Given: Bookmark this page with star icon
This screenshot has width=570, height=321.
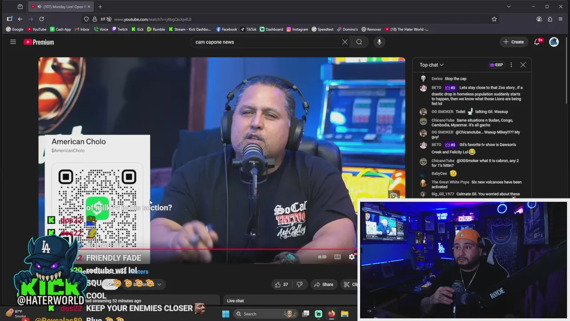Looking at the screenshot, I should 494,19.
